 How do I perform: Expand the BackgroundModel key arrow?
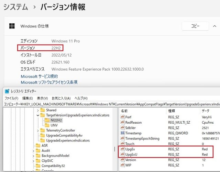(33, 156)
